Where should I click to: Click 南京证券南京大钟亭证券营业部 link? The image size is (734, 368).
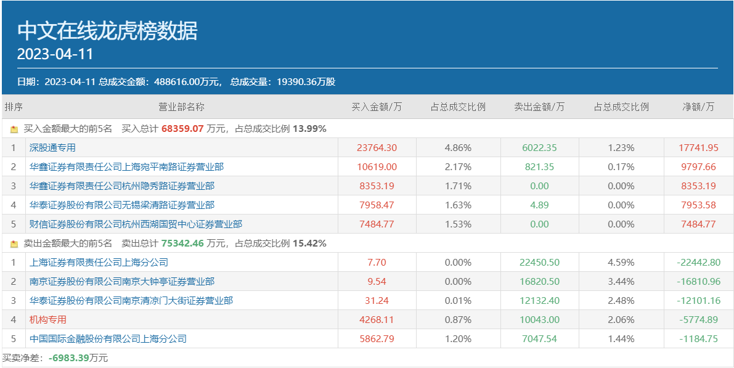pyautogui.click(x=122, y=282)
